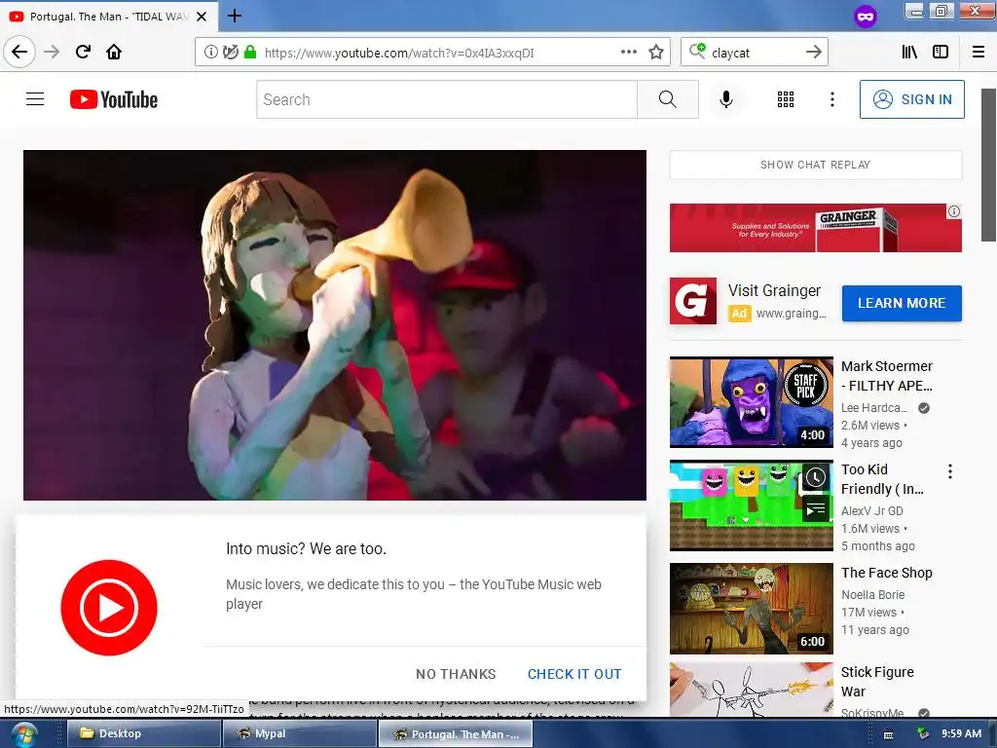
Task: Close the Portugal. The Man tab
Action: tap(202, 17)
